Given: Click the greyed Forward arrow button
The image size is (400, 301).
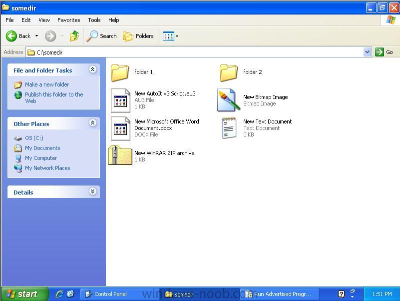Looking at the screenshot, I should pyautogui.click(x=50, y=36).
